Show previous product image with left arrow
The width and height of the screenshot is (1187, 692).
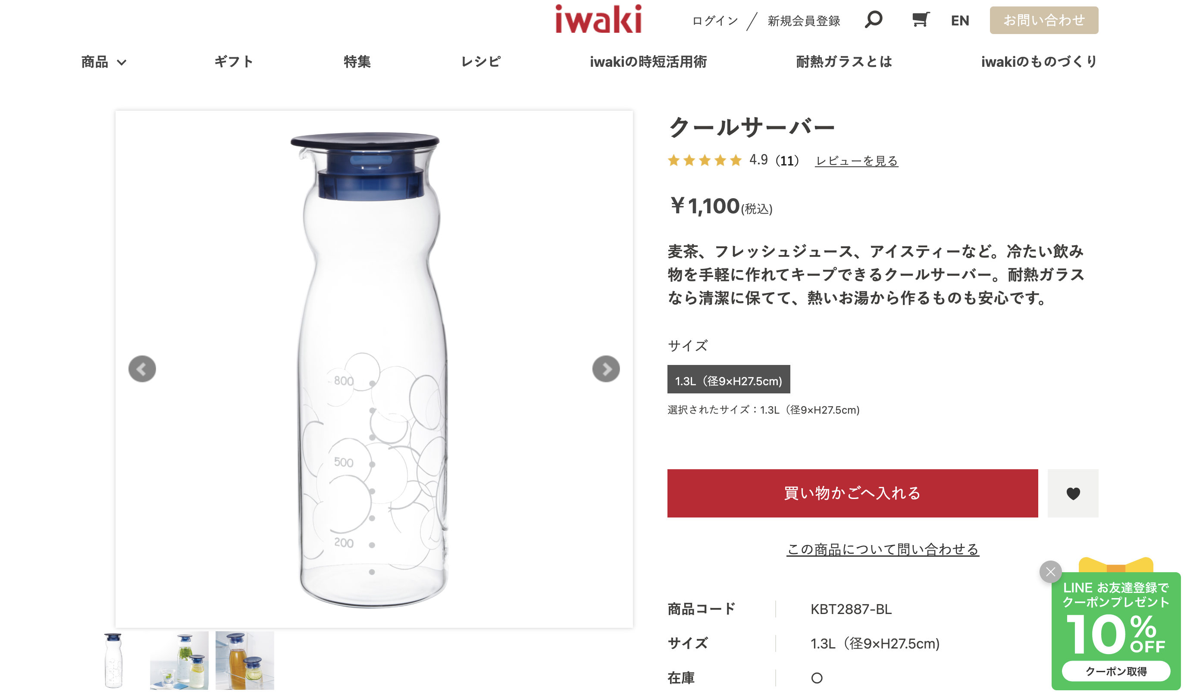point(142,368)
